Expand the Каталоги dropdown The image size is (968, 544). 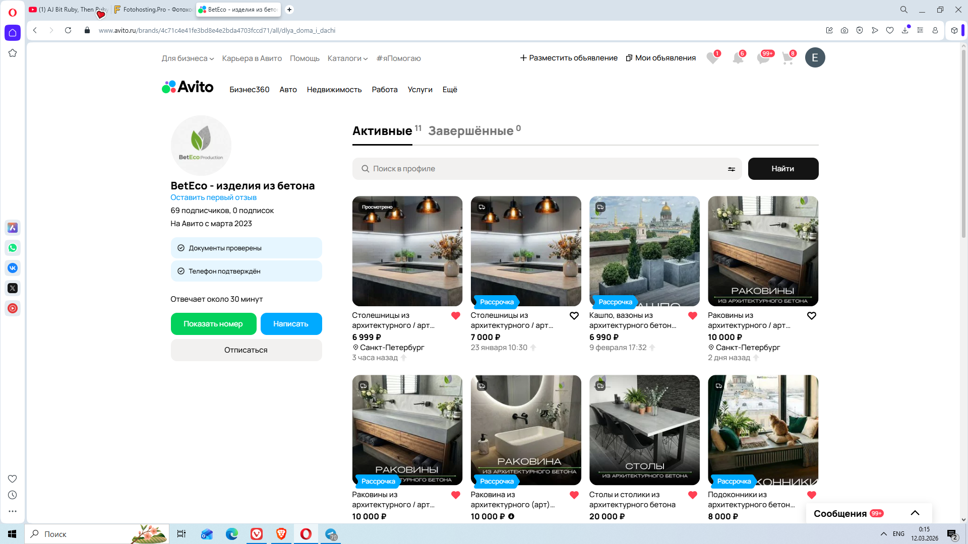(347, 58)
